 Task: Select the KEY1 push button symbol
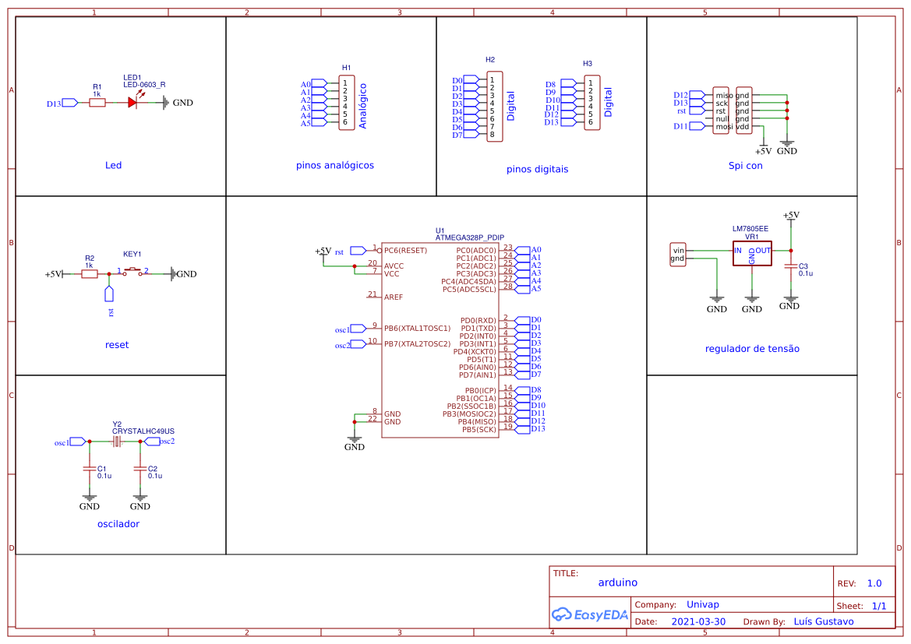134,272
